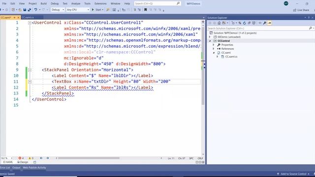Open the Window menu
This screenshot has height=177, width=315.
(115, 3)
